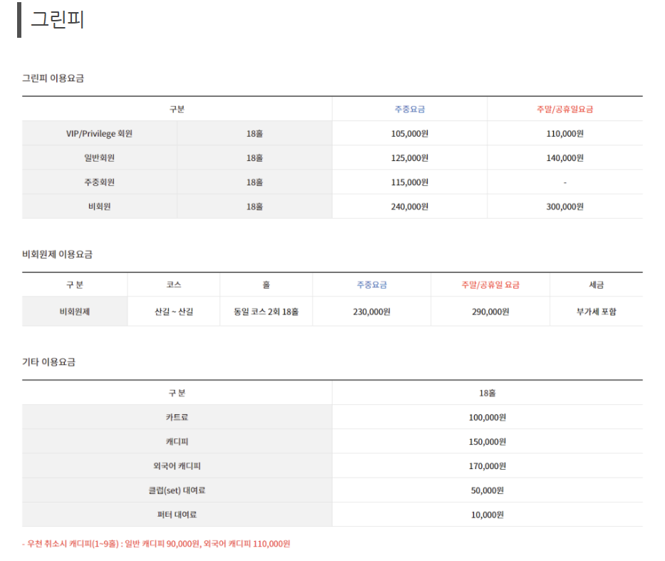Click the 캐디피 150,000원 price cell
Viewport: 665px width, 561px height.
pyautogui.click(x=487, y=442)
